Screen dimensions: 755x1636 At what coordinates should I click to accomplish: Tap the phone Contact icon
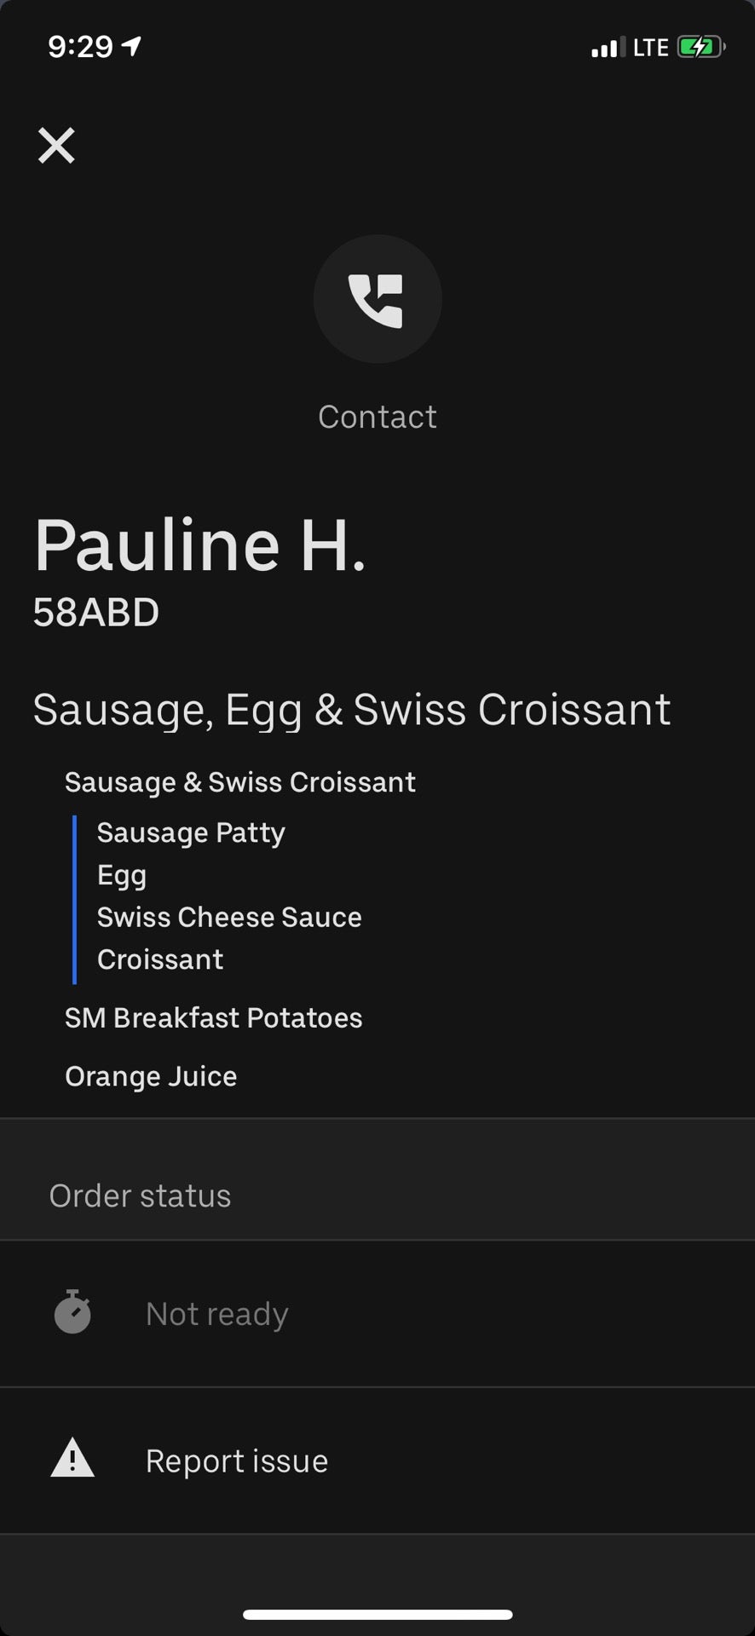[377, 299]
